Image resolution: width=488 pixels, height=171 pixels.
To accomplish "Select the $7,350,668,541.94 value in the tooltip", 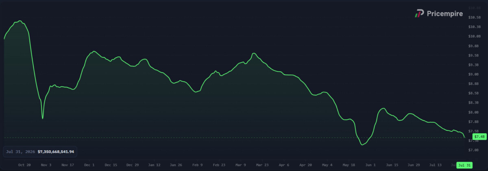I will pos(56,152).
